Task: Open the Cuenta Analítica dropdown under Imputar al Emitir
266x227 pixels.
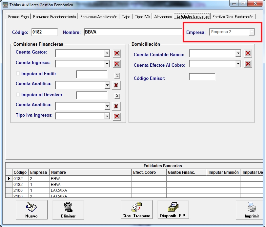Action: coord(107,85)
